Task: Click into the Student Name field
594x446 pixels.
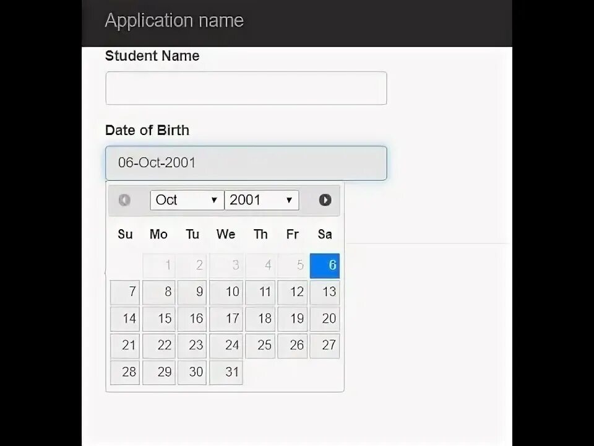Action: pos(246,88)
